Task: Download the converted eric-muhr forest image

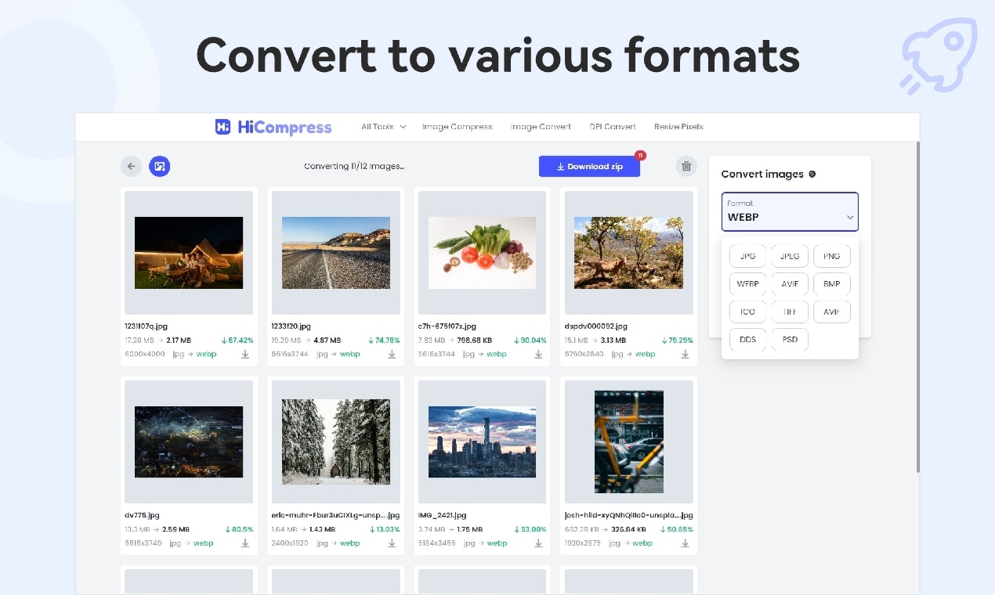Action: tap(392, 543)
